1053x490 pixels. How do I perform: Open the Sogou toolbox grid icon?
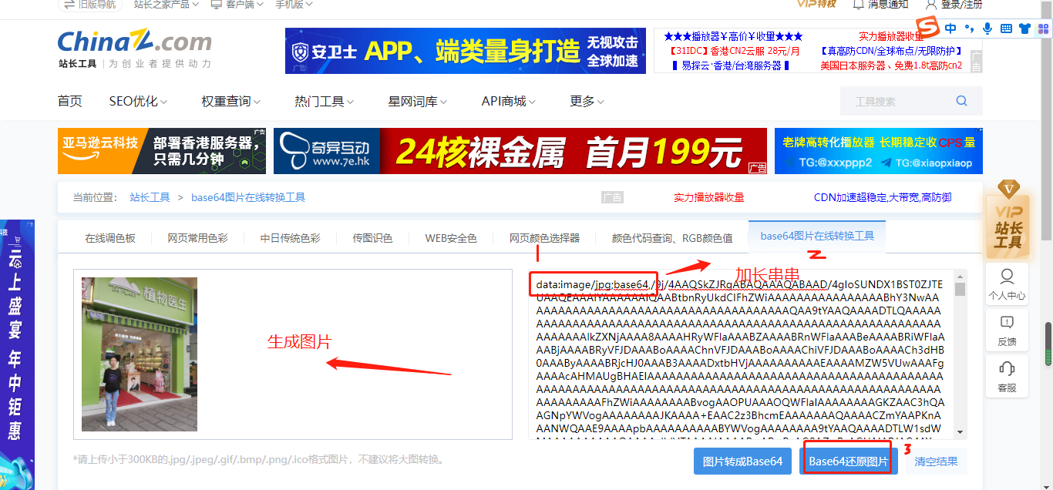1043,29
